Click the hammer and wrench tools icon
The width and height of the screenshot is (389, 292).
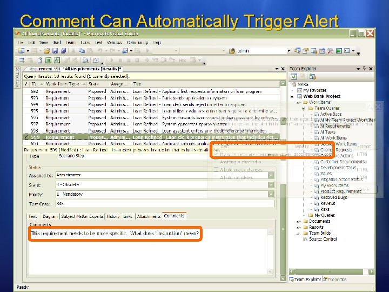pyautogui.click(x=330, y=51)
